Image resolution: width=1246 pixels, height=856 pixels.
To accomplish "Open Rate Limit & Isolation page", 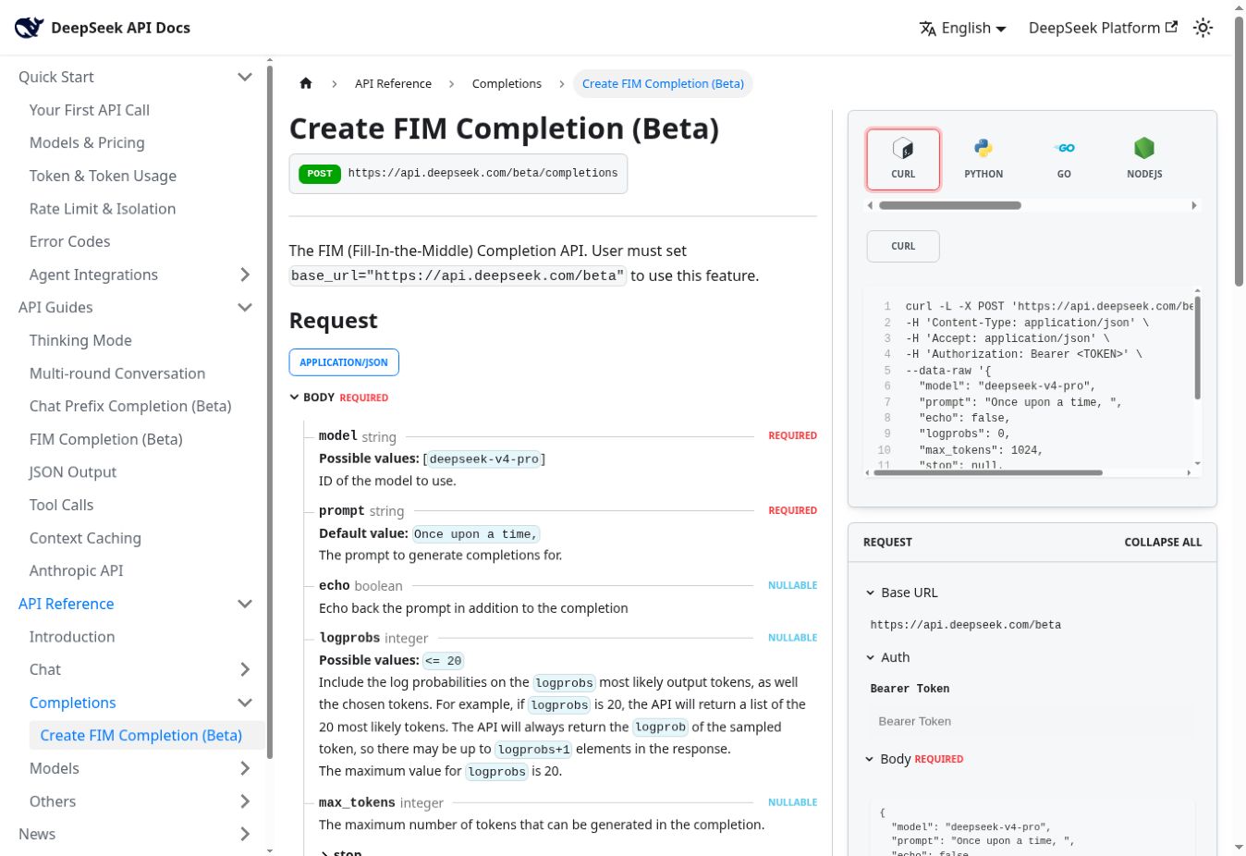I will click(103, 209).
